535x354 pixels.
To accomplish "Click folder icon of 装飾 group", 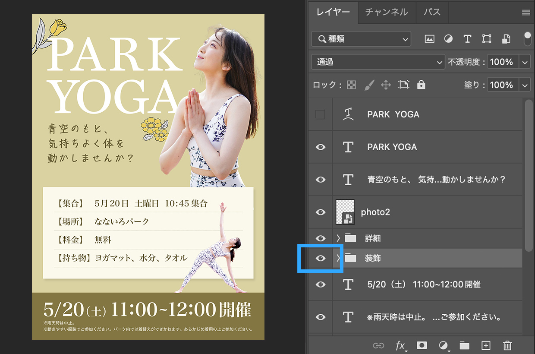I will tap(351, 258).
